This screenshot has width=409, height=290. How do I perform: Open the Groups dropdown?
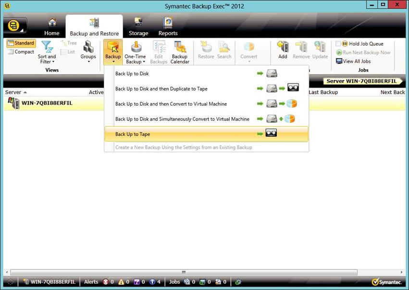pyautogui.click(x=88, y=52)
